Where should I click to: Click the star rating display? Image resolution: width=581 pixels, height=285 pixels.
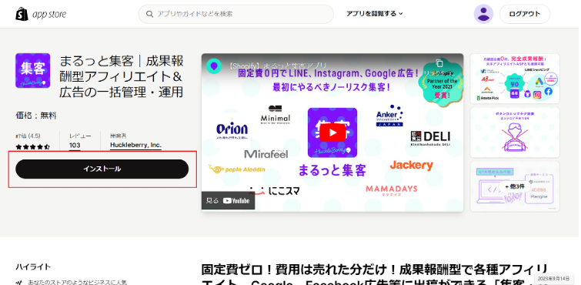[32, 147]
